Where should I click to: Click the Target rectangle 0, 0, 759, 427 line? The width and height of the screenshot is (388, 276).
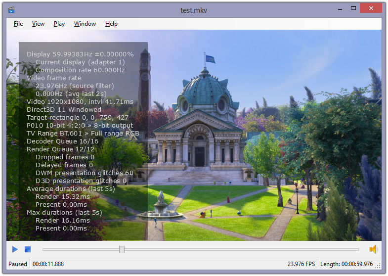78,118
